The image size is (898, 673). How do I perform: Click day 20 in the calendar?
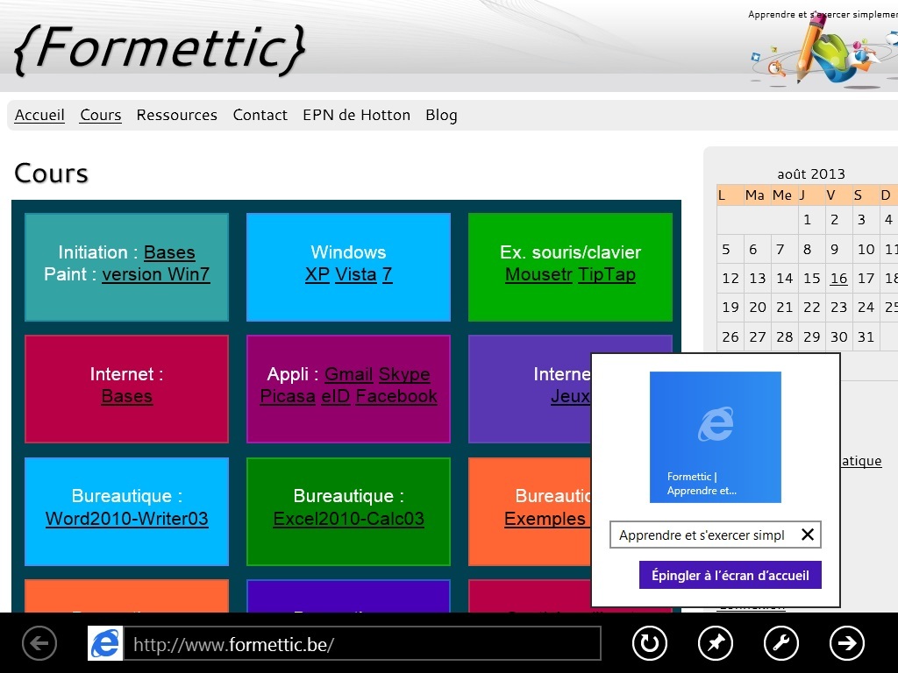pyautogui.click(x=758, y=308)
